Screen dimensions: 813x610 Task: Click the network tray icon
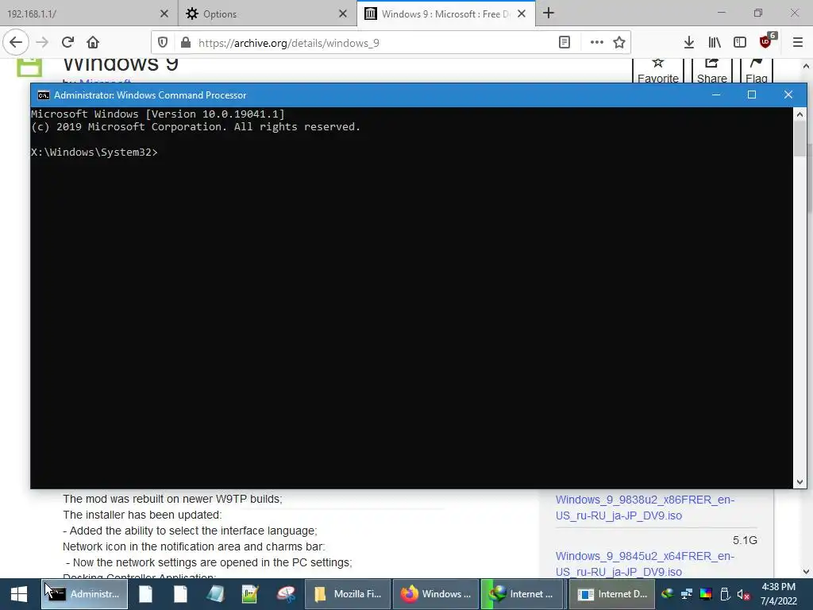(x=687, y=594)
